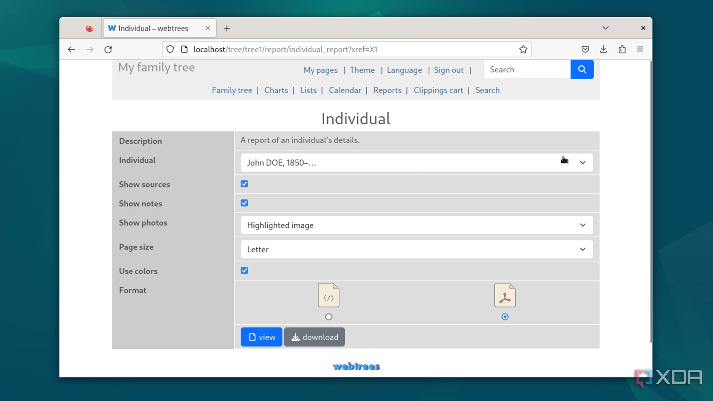Open the Charts menu
The width and height of the screenshot is (713, 401).
(276, 90)
